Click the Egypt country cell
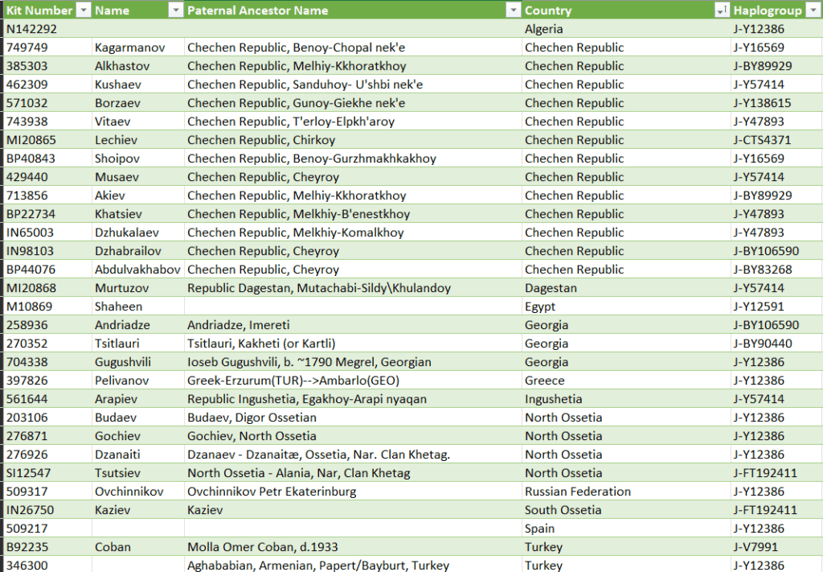 [x=540, y=307]
